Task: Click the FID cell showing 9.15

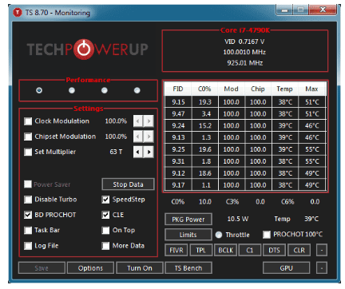Action: point(178,102)
